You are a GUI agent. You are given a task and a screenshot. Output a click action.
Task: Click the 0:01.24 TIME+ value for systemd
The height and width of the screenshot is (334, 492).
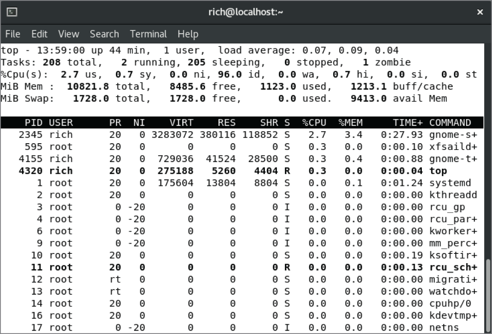click(x=402, y=183)
